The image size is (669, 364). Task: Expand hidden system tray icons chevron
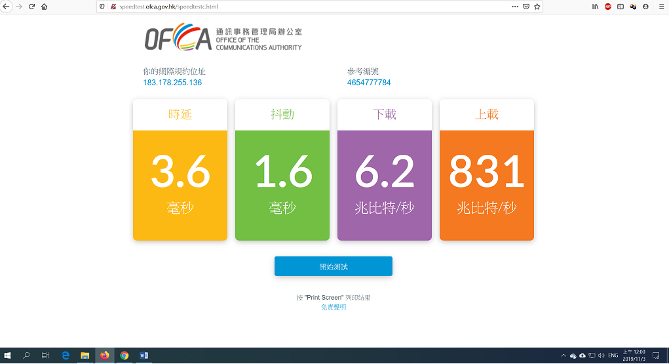click(x=563, y=355)
